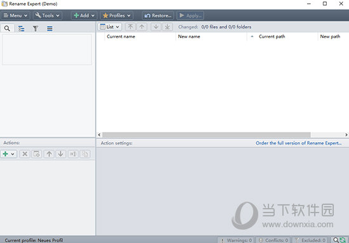The width and height of the screenshot is (349, 243).
Task: Switch to the filter funnel tab
Action: [x=36, y=29]
